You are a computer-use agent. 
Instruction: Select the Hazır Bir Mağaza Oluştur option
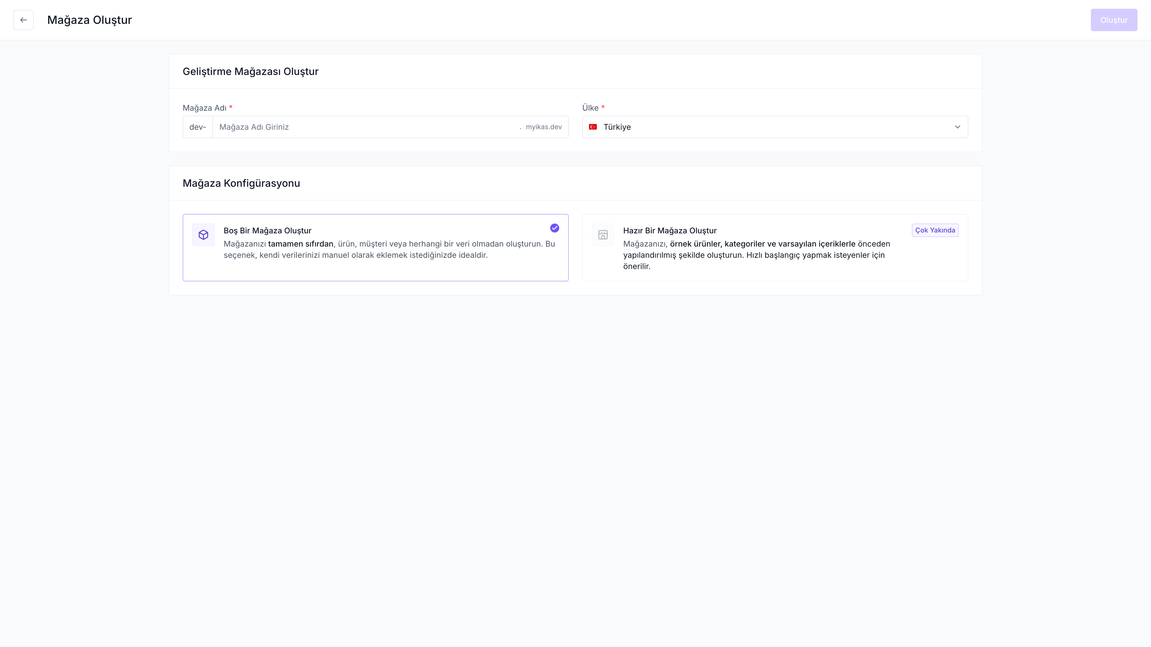pos(669,230)
